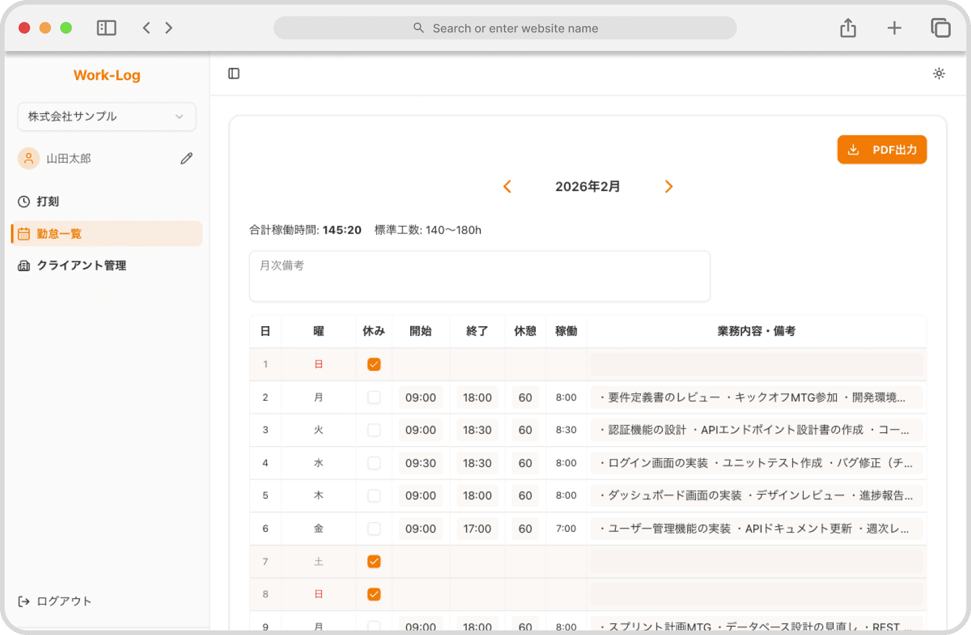This screenshot has height=635, width=971.
Task: Click the download icon inside PDF出力 button
Action: [x=854, y=149]
